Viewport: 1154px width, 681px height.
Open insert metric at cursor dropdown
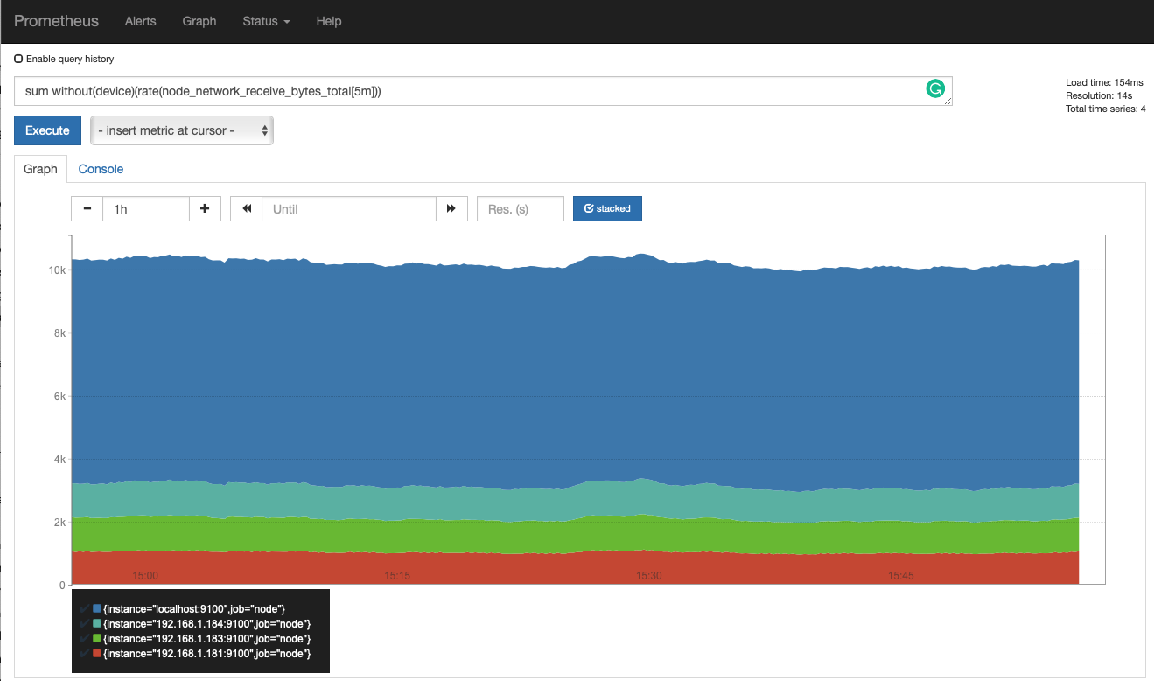point(182,130)
